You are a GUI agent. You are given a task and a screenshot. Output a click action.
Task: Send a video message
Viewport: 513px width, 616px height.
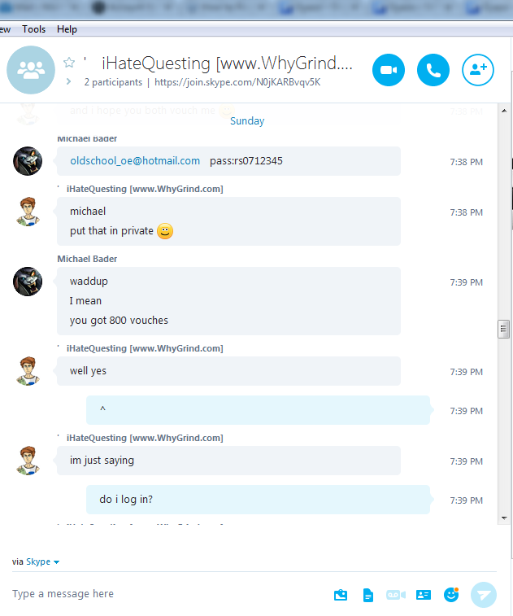tap(396, 595)
